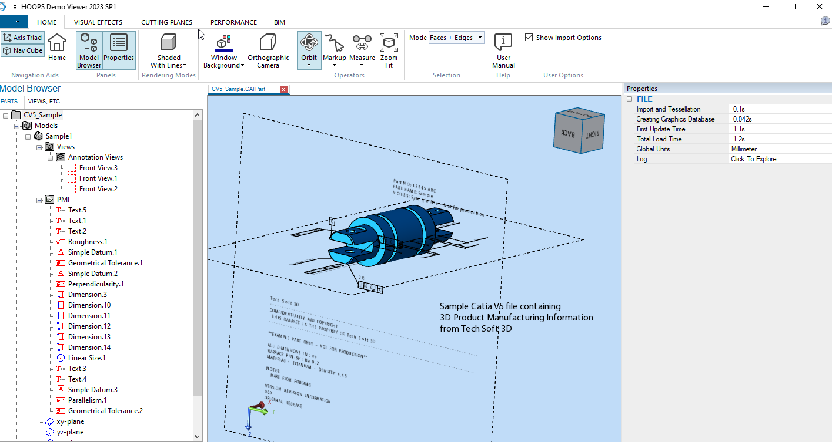The height and width of the screenshot is (442, 832).
Task: Click the Log 'Click To Explore' link
Action: [x=753, y=159]
